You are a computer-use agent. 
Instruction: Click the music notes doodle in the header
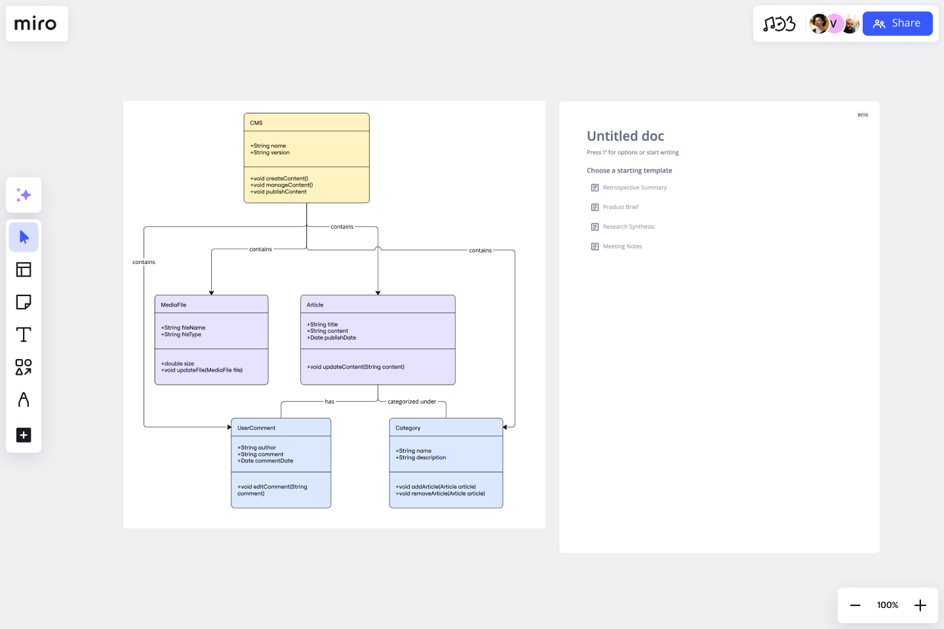pos(779,23)
